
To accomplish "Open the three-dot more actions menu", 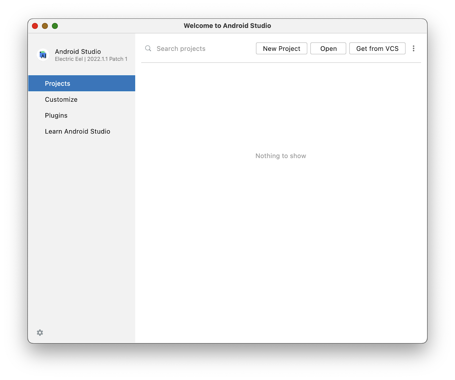I will (x=413, y=49).
